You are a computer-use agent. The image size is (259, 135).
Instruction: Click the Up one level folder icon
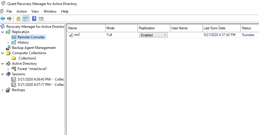point(19,19)
